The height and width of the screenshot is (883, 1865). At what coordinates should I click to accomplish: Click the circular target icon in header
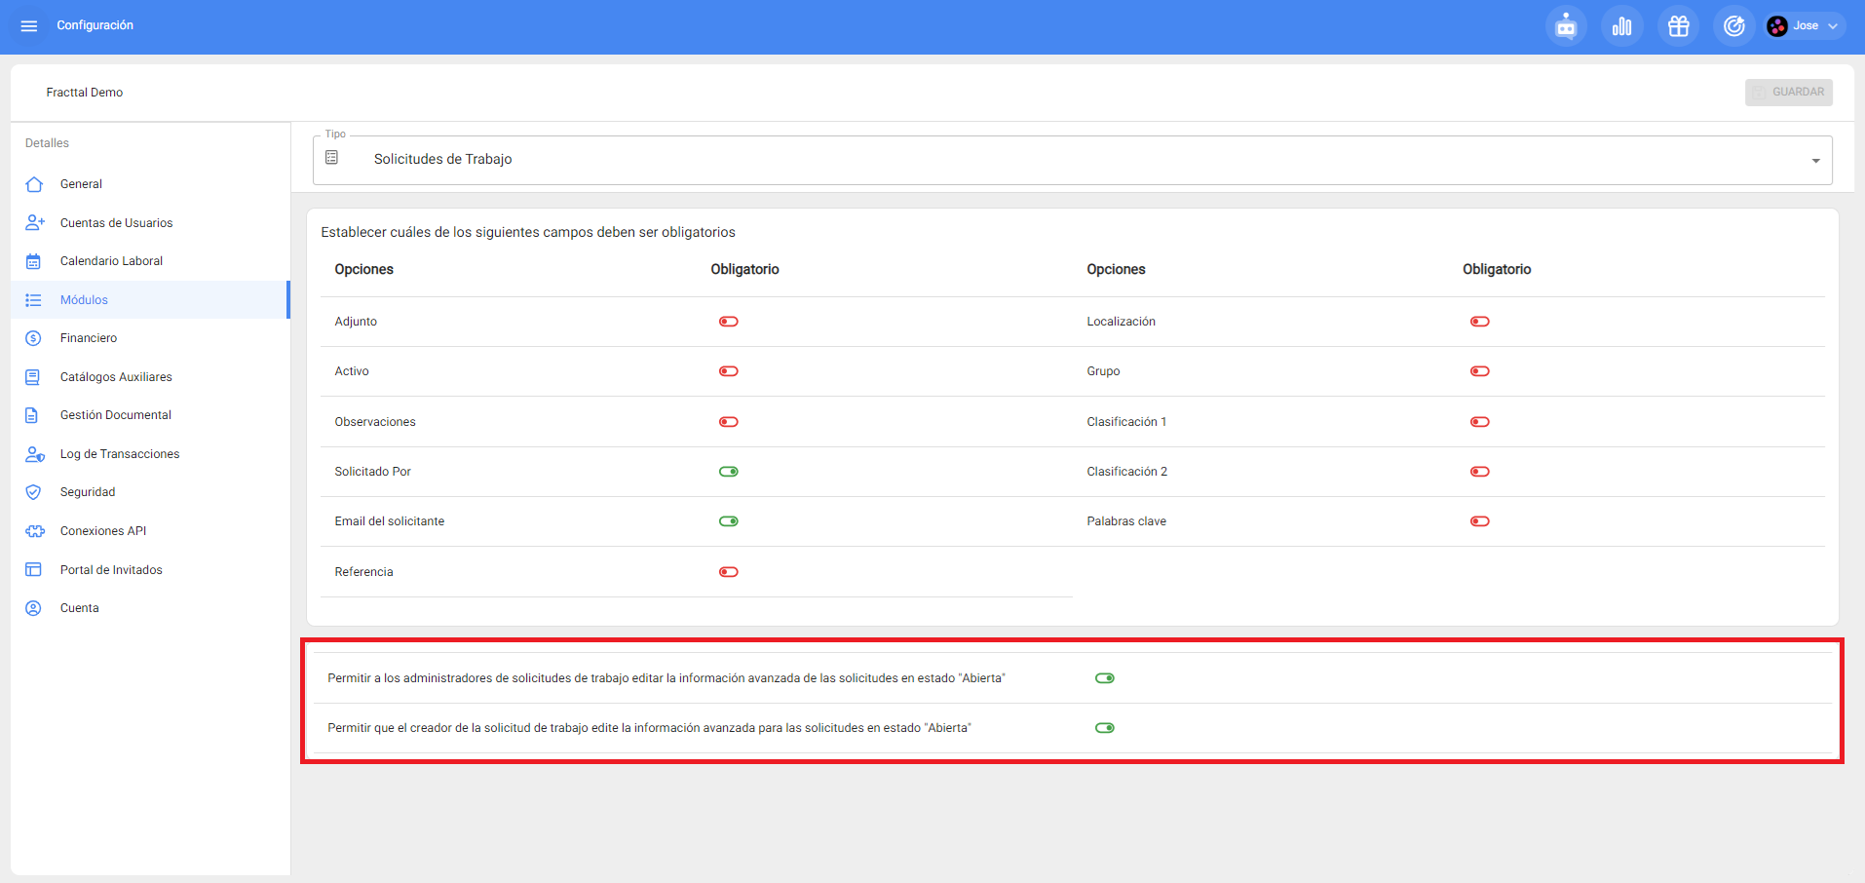tap(1733, 26)
